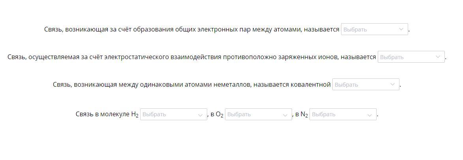Image resolution: width=463 pixels, height=160 pixels.
Task: Click chevron arrow in the O₂ dropdown
Action: point(285,115)
